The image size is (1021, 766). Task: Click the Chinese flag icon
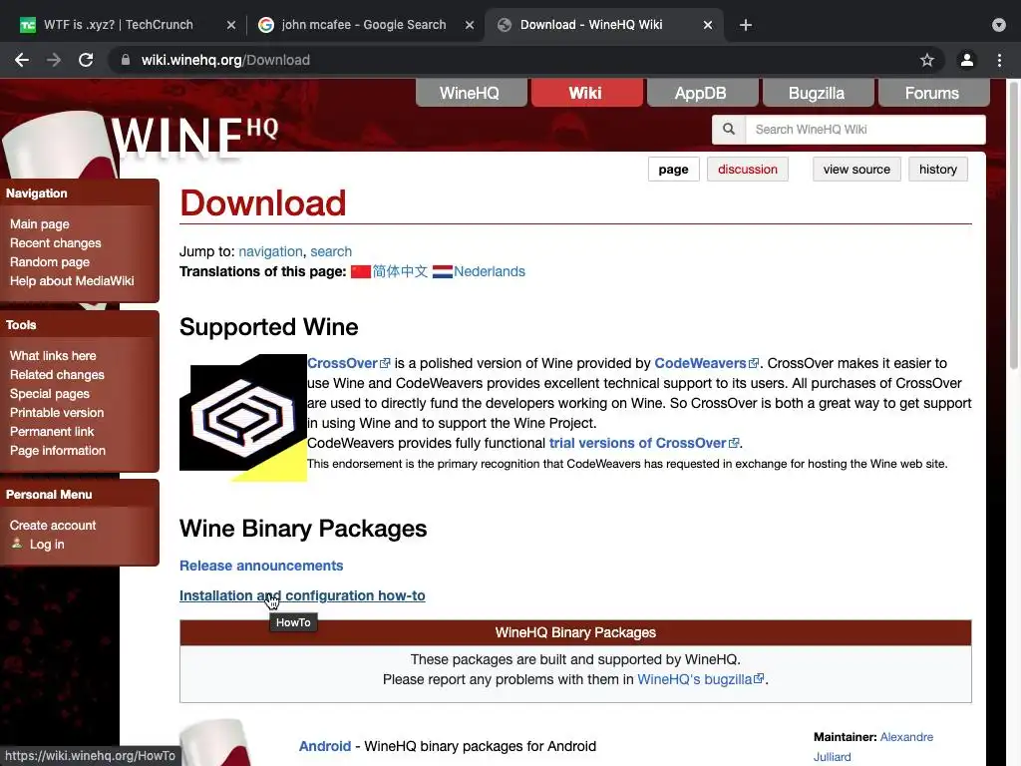click(361, 271)
